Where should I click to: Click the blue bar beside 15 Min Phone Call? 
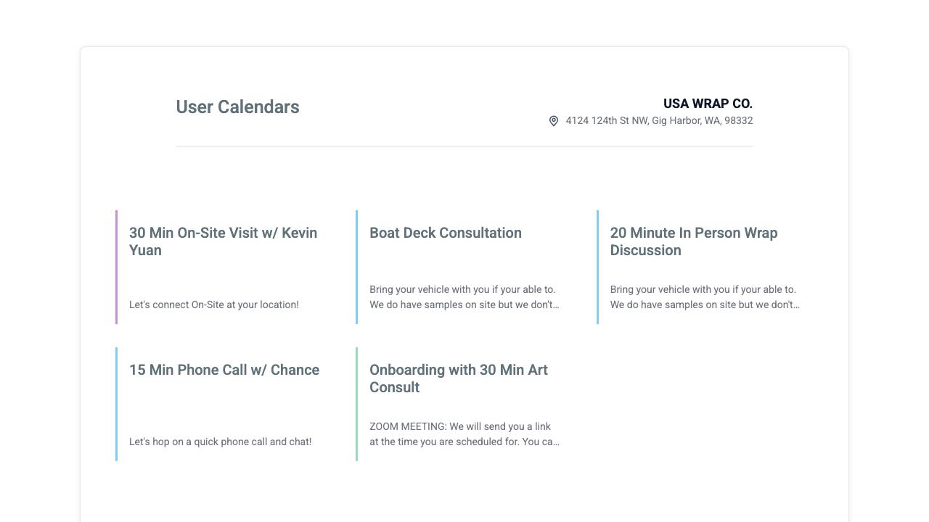tap(116, 404)
